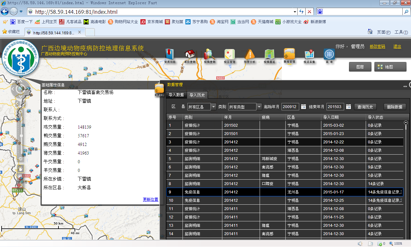411x247 pixels.
Task: Open the 百度一下 bookmark
Action: tap(22, 22)
